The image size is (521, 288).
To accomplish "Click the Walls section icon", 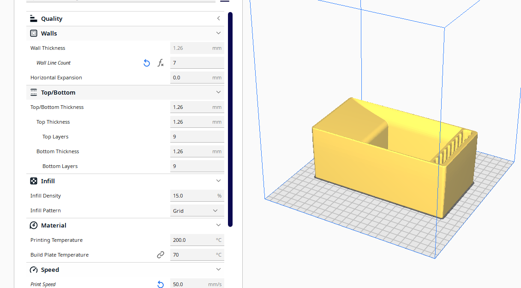I will pos(34,33).
